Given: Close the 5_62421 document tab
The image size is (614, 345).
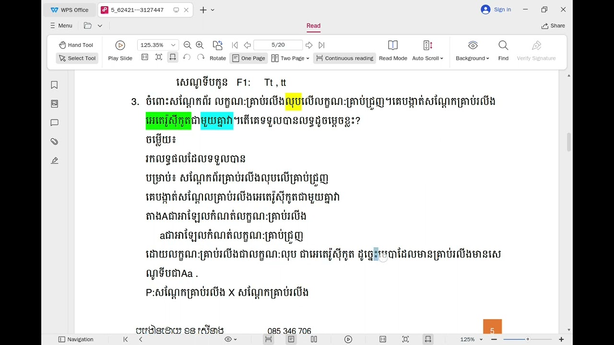Looking at the screenshot, I should tap(186, 10).
